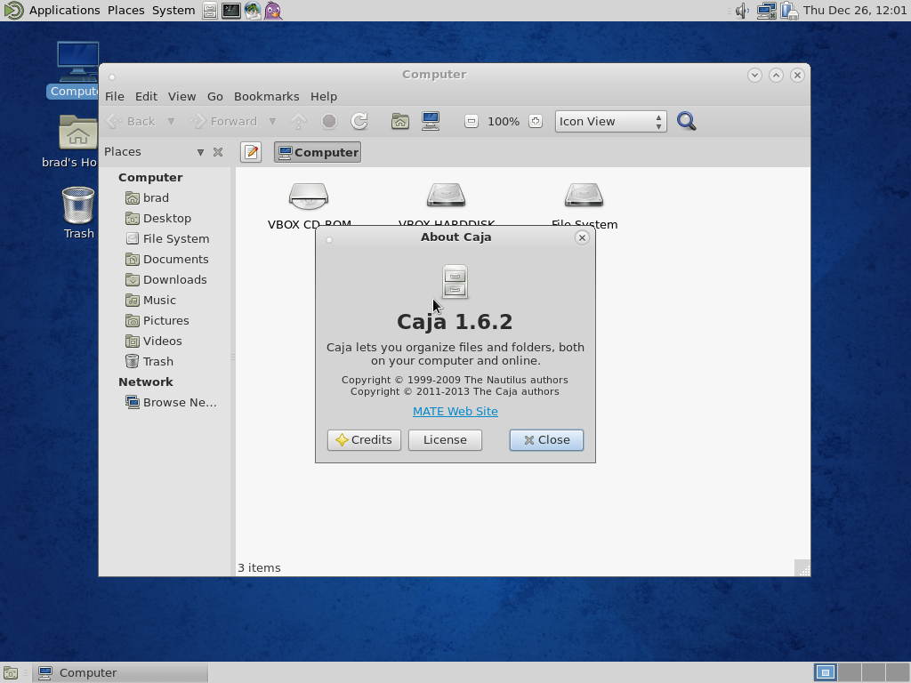Zoom in with the plus icon
This screenshot has width=911, height=683.
point(535,121)
